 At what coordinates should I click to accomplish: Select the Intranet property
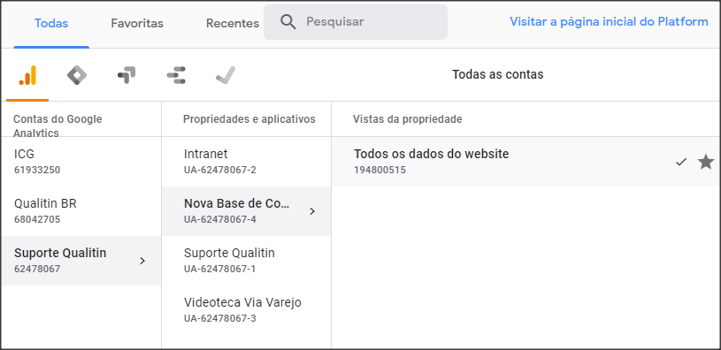247,162
